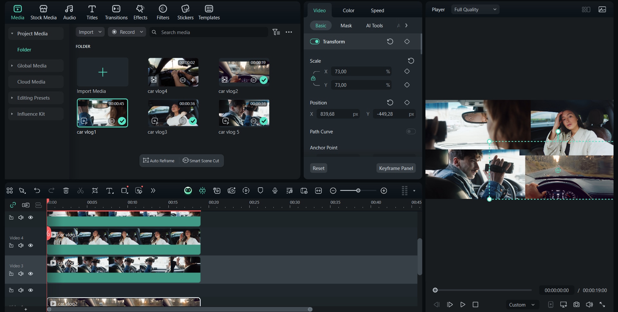Open the monitor display settings icon in player
This screenshot has height=312, width=618.
[564, 304]
